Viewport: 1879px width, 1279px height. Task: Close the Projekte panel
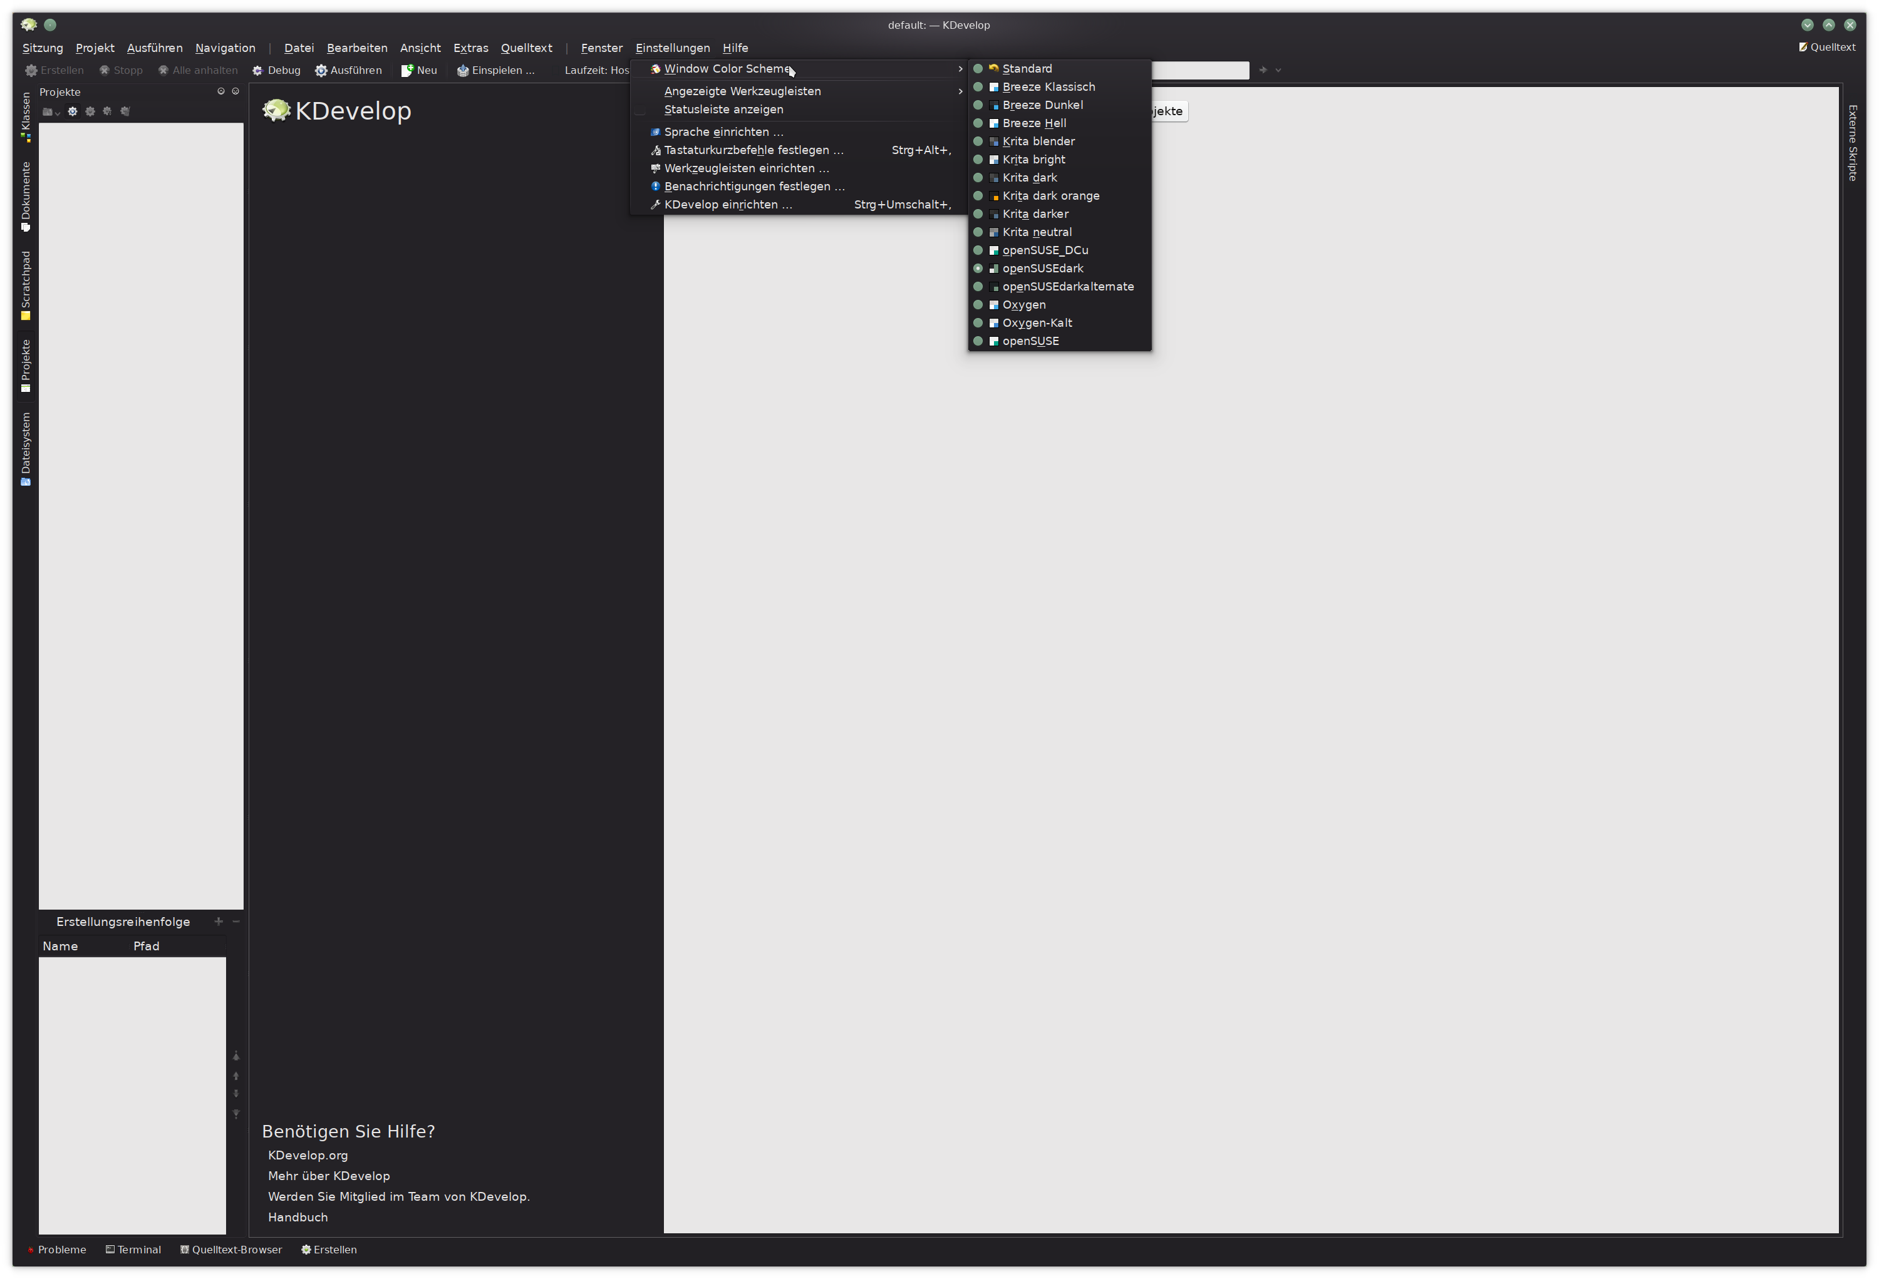pyautogui.click(x=236, y=91)
